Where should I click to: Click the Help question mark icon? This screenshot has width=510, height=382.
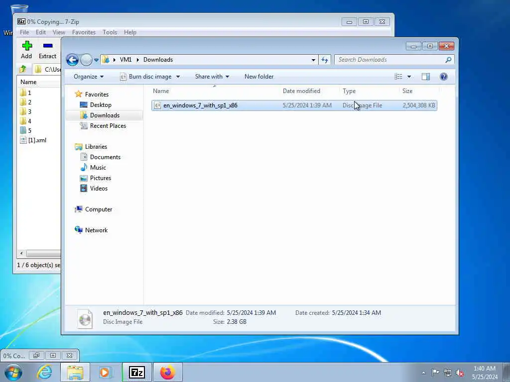point(444,77)
